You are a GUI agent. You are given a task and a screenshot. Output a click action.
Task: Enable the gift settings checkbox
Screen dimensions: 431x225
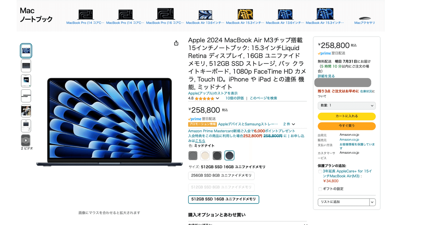tap(320, 189)
